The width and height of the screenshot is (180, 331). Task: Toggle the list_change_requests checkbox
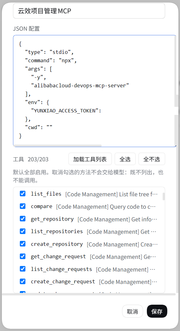[23, 269]
